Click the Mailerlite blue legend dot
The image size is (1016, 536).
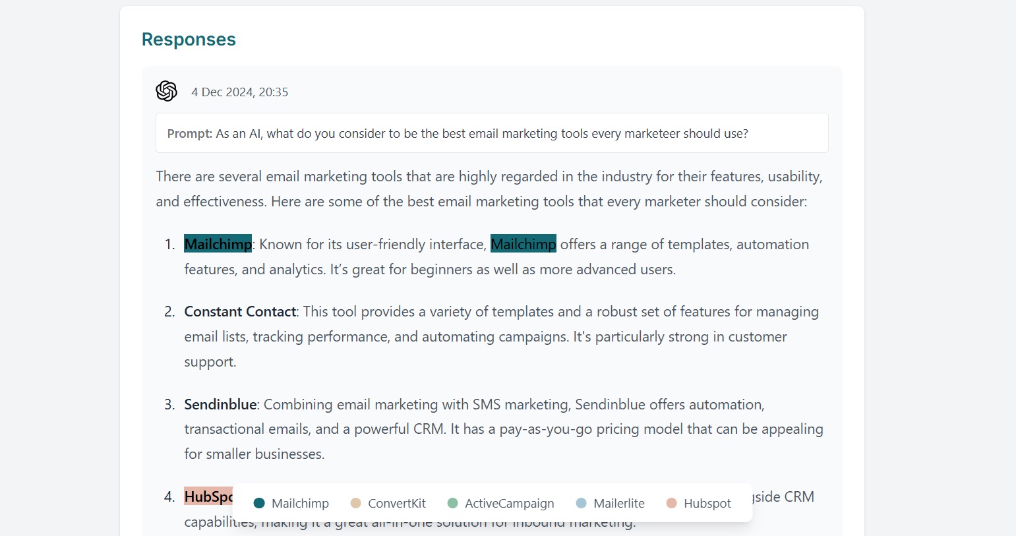click(581, 503)
